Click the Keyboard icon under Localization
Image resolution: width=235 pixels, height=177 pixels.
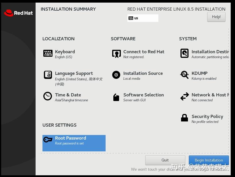(48, 53)
